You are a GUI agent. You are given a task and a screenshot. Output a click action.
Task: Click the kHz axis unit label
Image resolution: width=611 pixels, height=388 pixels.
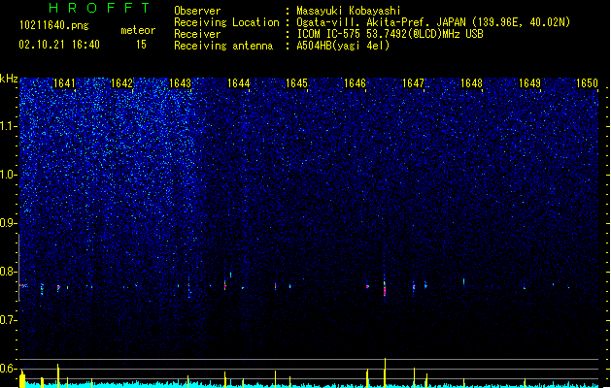pyautogui.click(x=9, y=79)
